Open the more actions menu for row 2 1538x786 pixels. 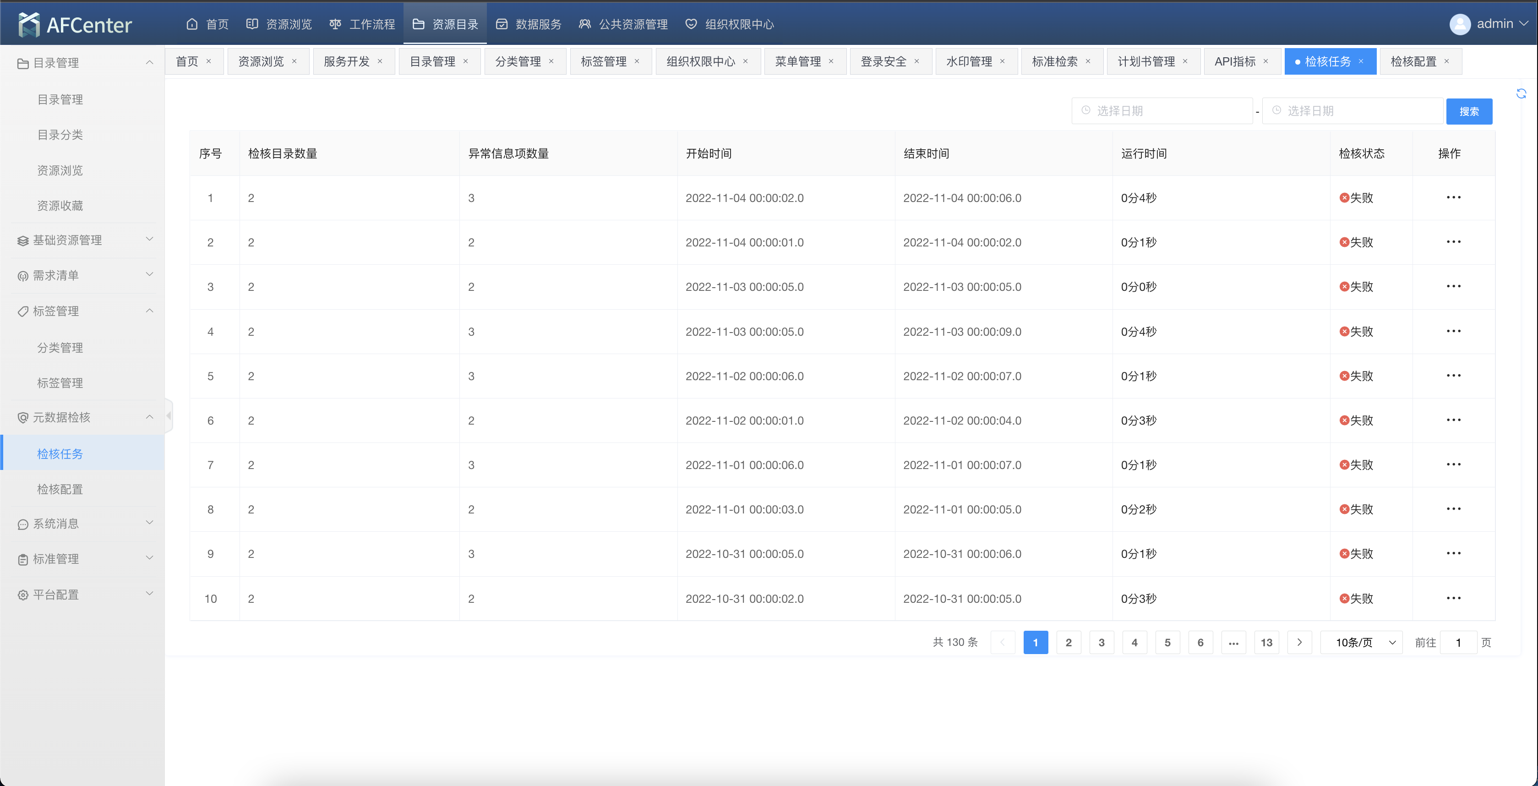click(x=1453, y=242)
